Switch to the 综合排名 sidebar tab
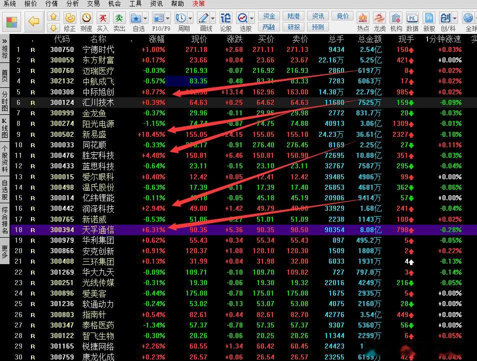 [4, 220]
